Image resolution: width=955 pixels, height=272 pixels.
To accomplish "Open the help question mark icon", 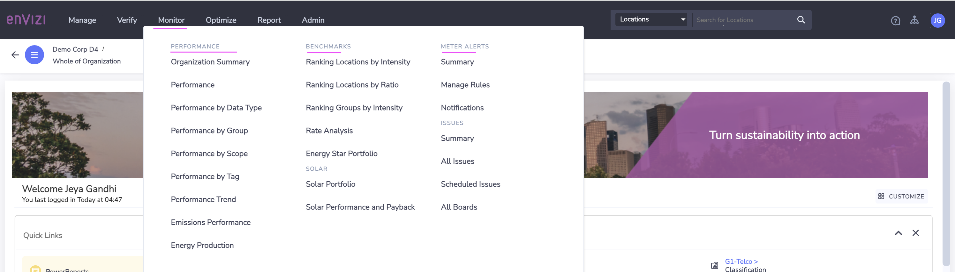I will [895, 21].
